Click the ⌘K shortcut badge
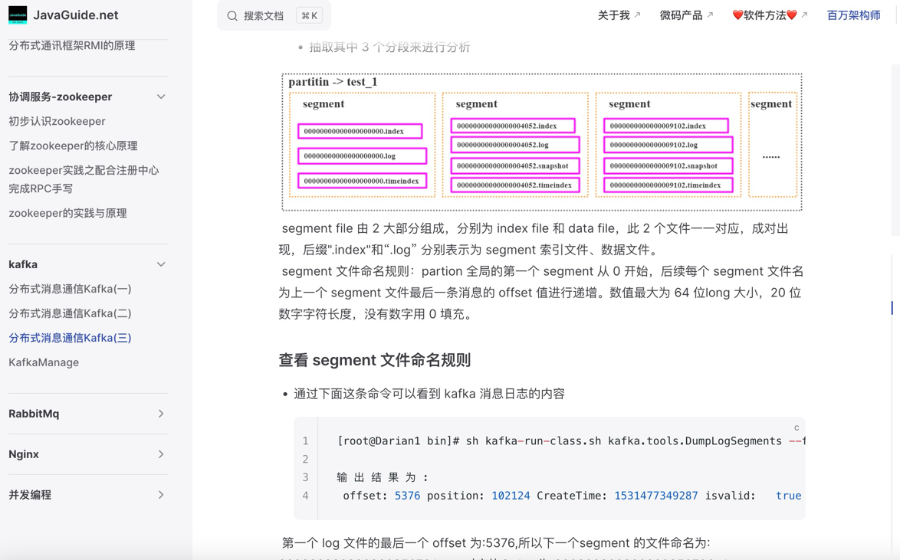This screenshot has width=900, height=560. tap(310, 16)
